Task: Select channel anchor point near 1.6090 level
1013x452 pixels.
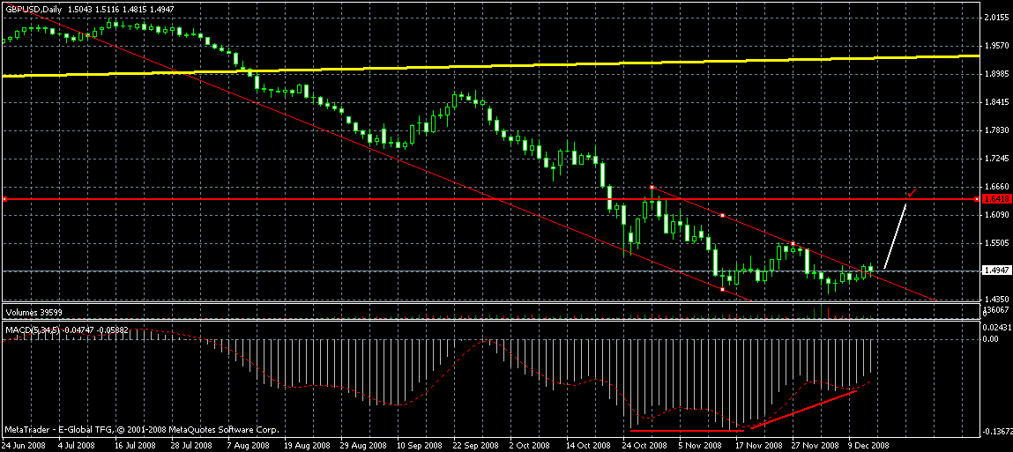Action: [722, 215]
